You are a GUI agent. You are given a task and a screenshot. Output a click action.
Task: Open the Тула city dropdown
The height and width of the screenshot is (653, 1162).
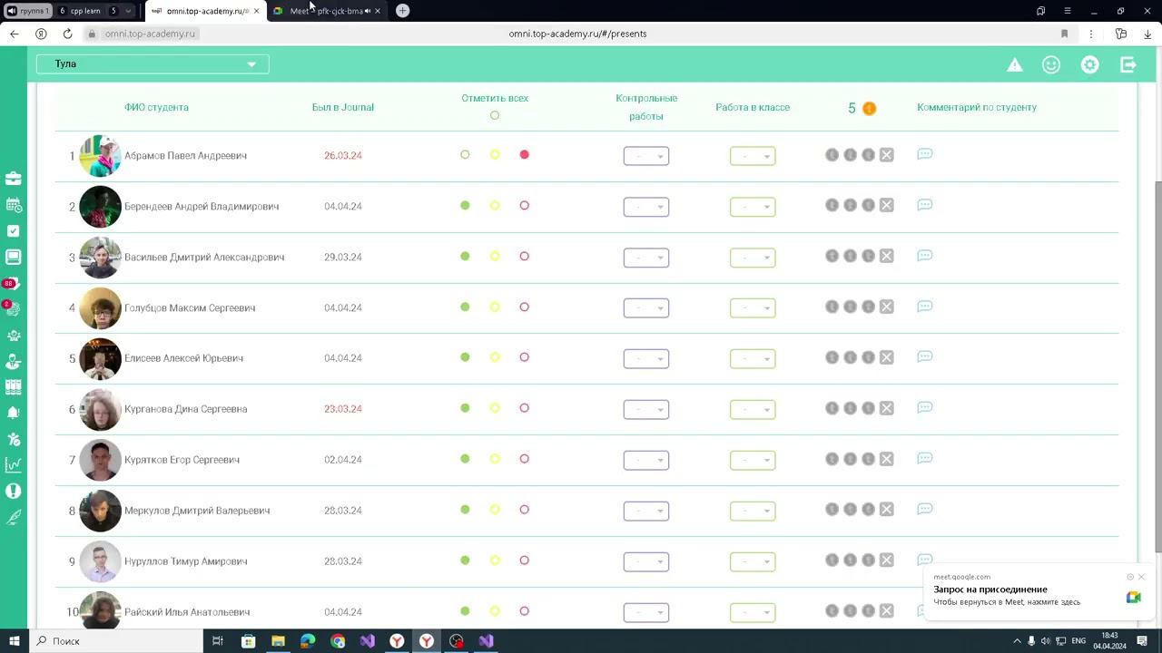pyautogui.click(x=153, y=64)
